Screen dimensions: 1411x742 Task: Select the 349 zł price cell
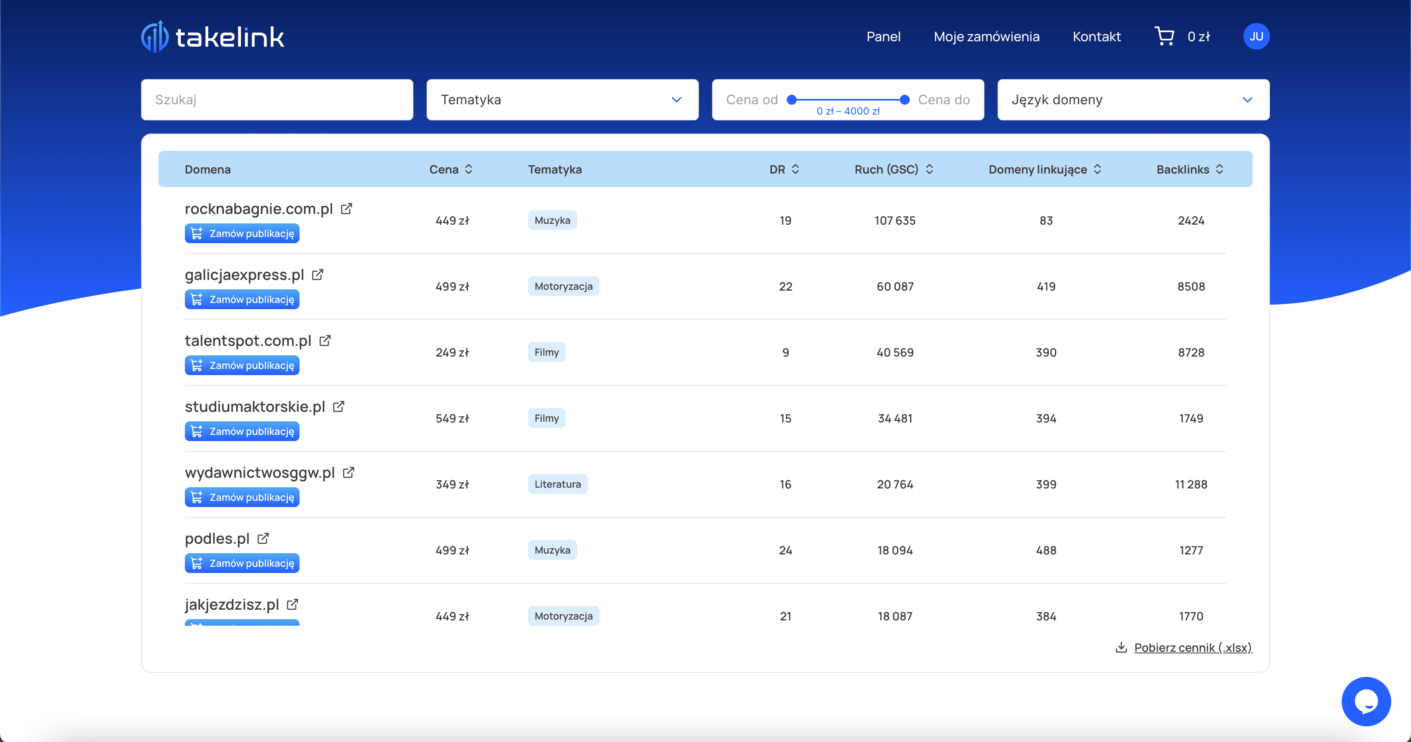tap(452, 484)
